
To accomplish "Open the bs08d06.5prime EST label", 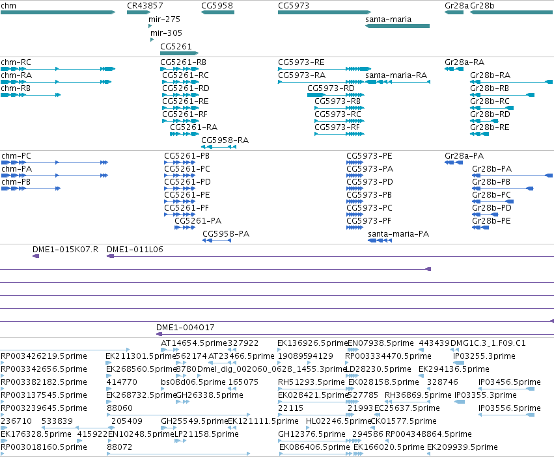I will coord(193,382).
